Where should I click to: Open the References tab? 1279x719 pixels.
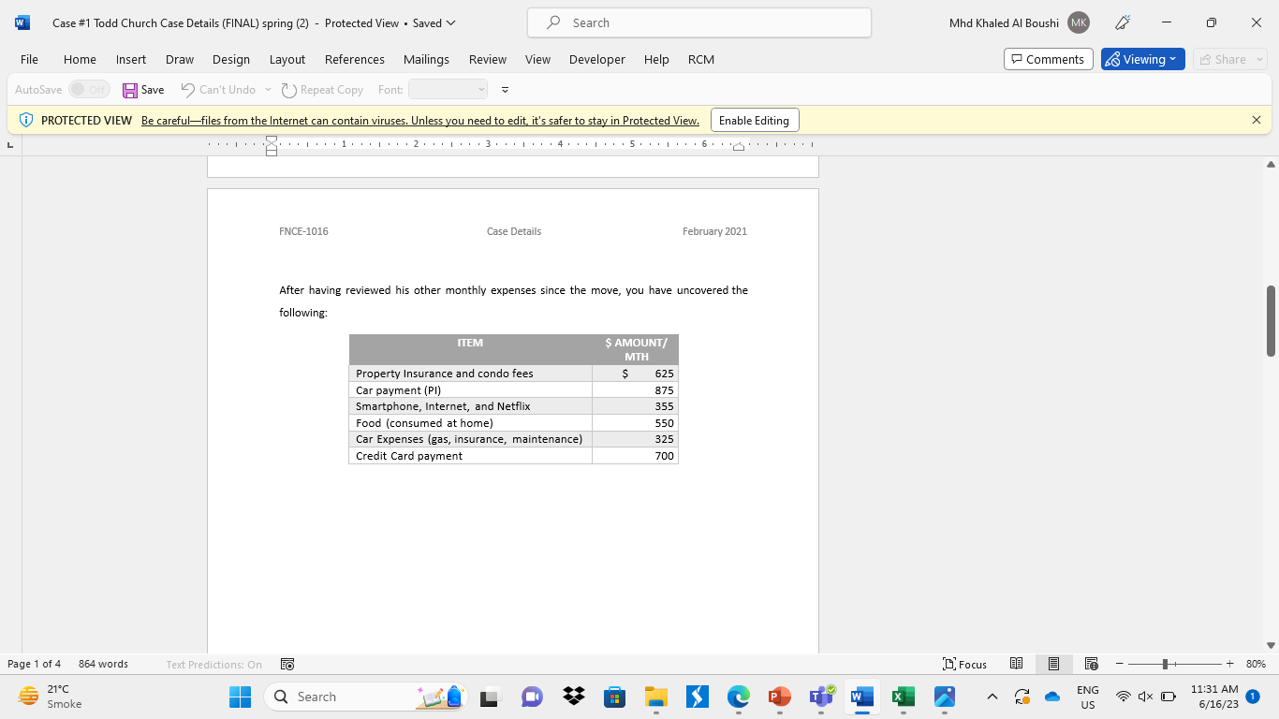tap(355, 59)
